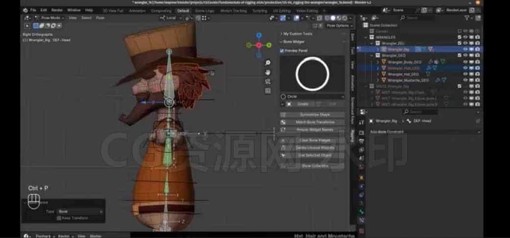Click the Resync Widget Names button
Image resolution: width=510 pixels, height=238 pixels.
pos(312,130)
